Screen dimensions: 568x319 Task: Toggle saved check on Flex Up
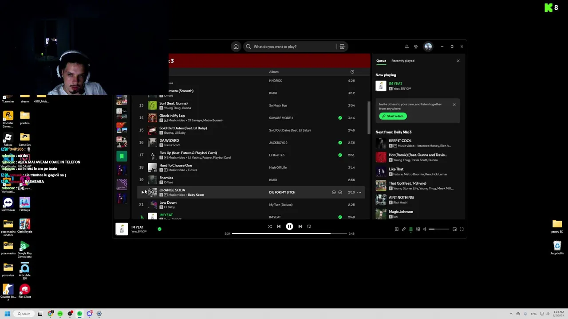(x=340, y=155)
